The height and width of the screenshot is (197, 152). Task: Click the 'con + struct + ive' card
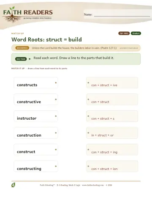coord(112,83)
